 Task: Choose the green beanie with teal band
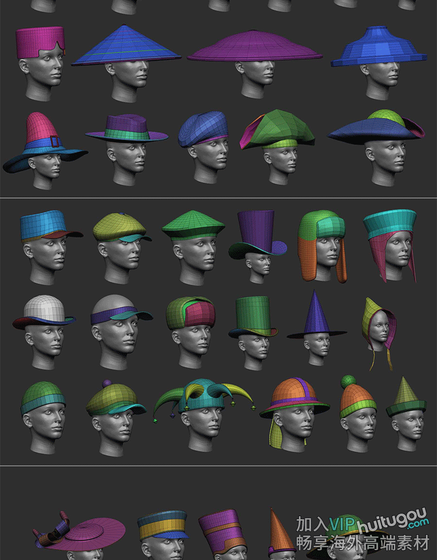tap(43, 397)
